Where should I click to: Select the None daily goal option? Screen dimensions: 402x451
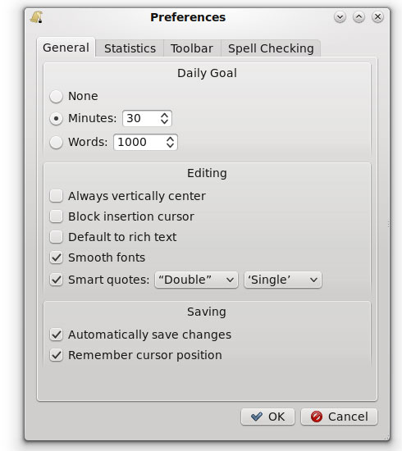tap(56, 96)
